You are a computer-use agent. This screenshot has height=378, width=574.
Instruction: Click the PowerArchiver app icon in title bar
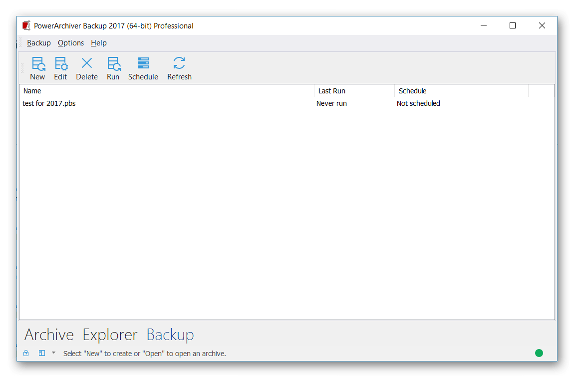coord(26,25)
